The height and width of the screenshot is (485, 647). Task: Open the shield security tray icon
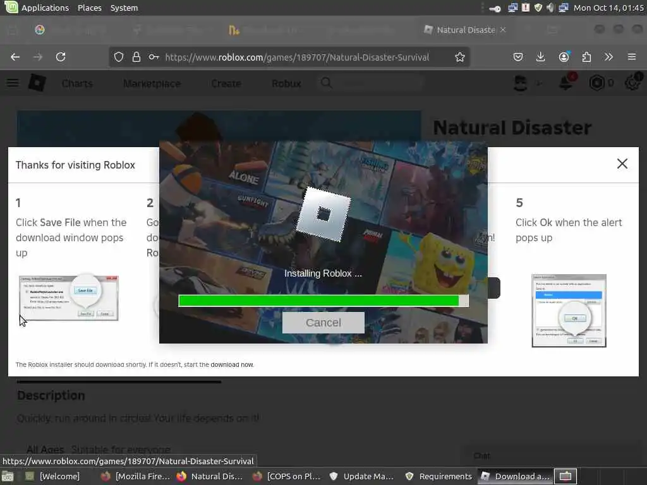pyautogui.click(x=538, y=8)
